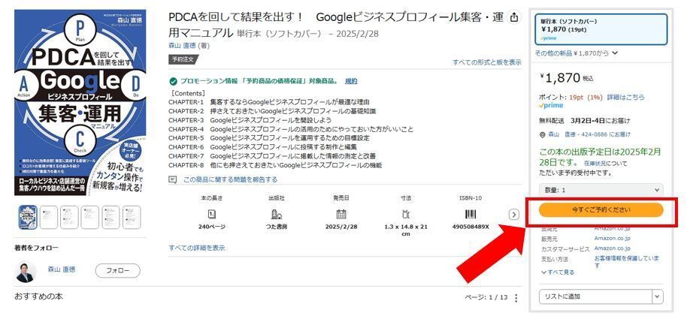The height and width of the screenshot is (322, 690).
Task: Click the delivery location pin icon
Action: point(542,134)
